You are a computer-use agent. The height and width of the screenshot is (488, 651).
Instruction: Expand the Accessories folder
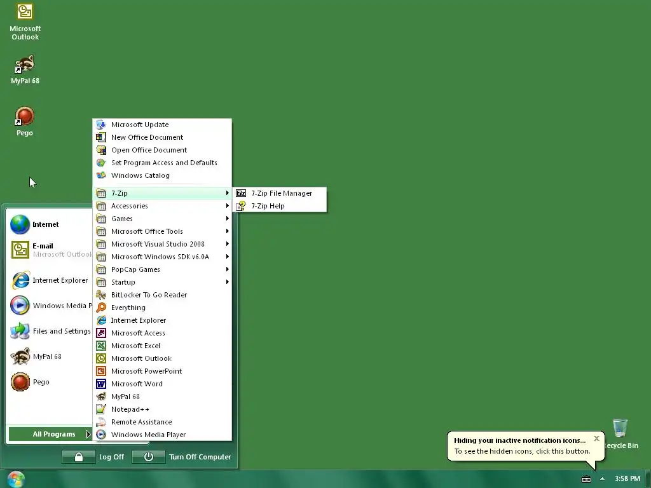click(x=162, y=207)
